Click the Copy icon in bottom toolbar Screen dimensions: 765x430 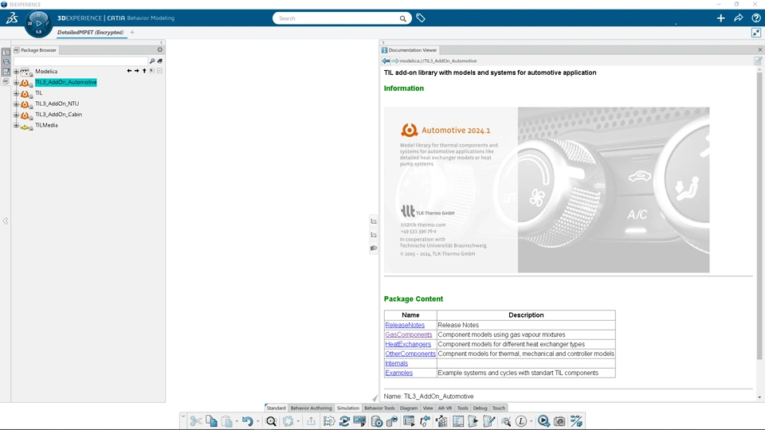click(x=212, y=421)
